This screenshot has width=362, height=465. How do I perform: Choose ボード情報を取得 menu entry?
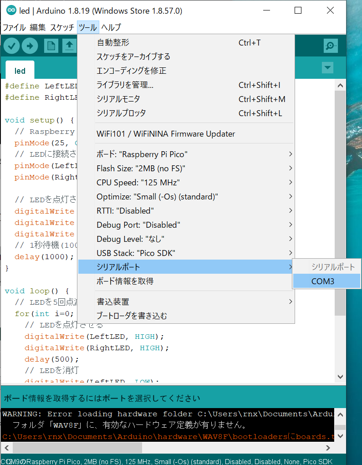186,281
